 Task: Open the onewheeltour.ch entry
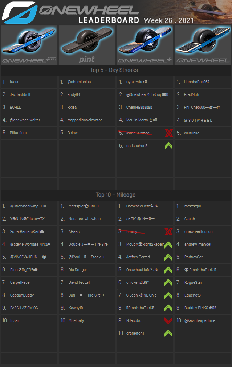tap(198, 231)
